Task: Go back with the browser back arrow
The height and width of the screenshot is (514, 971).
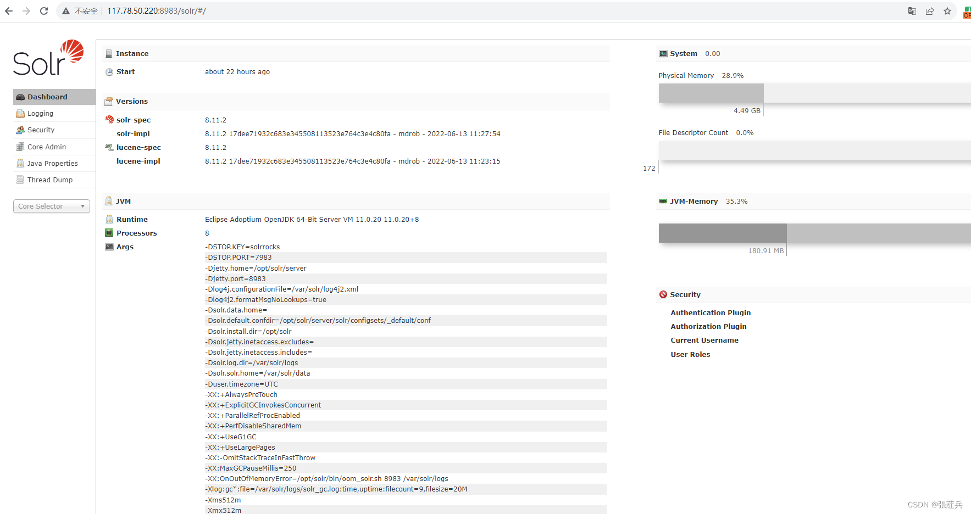Action: pyautogui.click(x=9, y=11)
